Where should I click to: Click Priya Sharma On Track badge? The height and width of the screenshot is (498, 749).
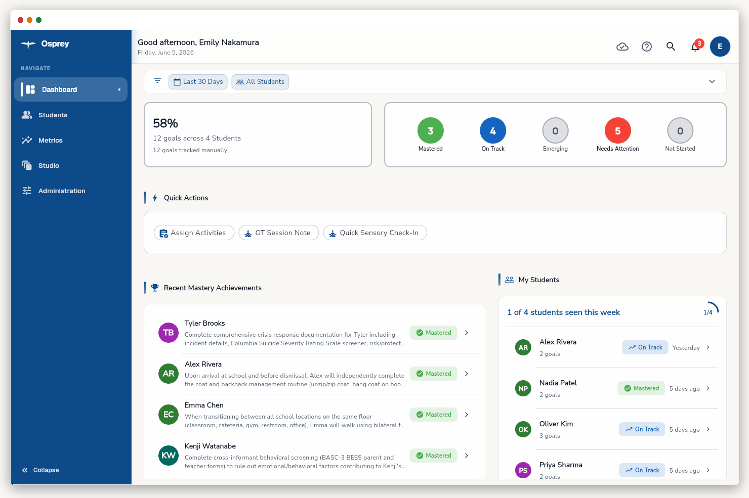[x=642, y=470]
